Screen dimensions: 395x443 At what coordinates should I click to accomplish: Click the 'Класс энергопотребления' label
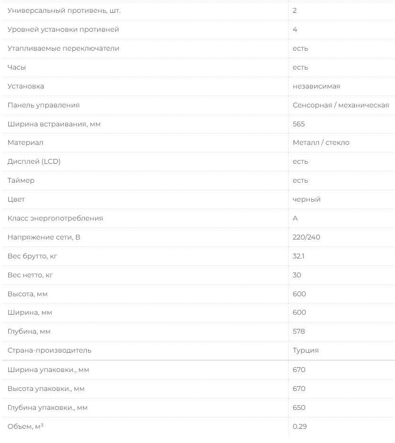tap(55, 218)
